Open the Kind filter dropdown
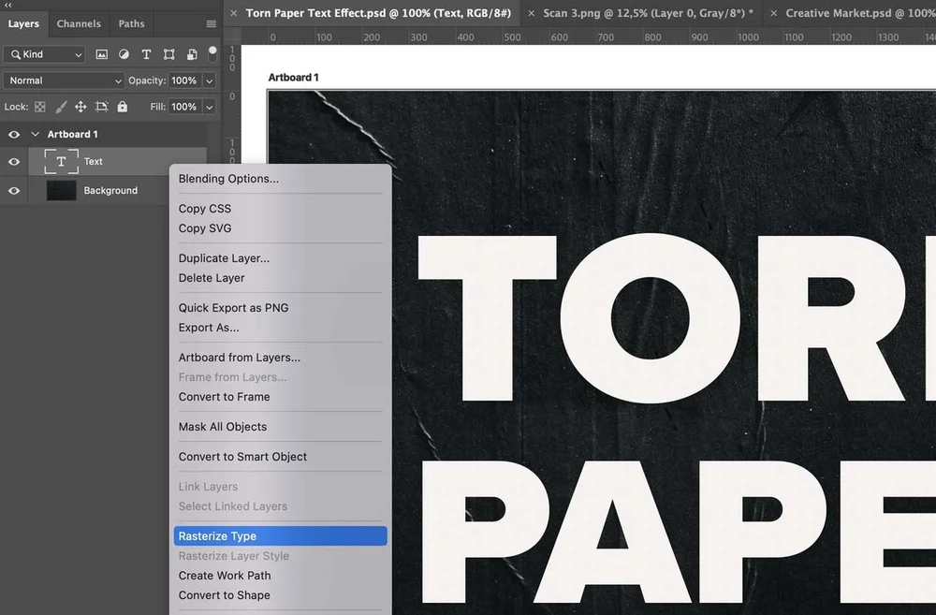 [x=44, y=54]
